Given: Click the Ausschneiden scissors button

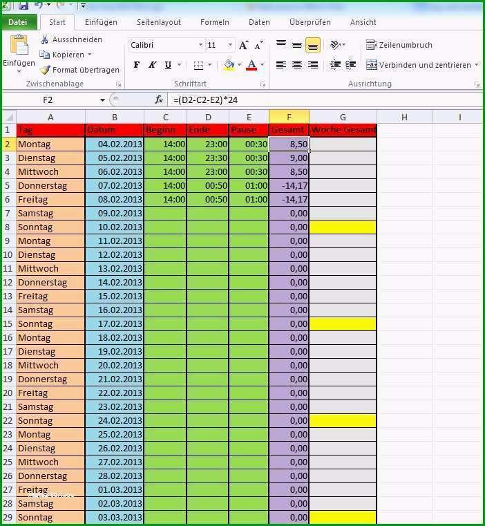Looking at the screenshot, I should point(71,39).
